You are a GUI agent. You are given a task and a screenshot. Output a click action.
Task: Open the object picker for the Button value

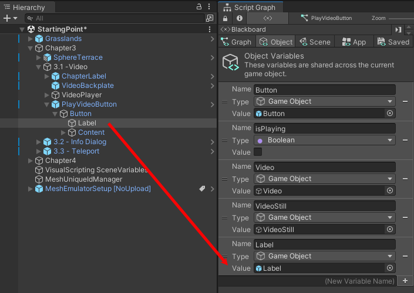390,113
